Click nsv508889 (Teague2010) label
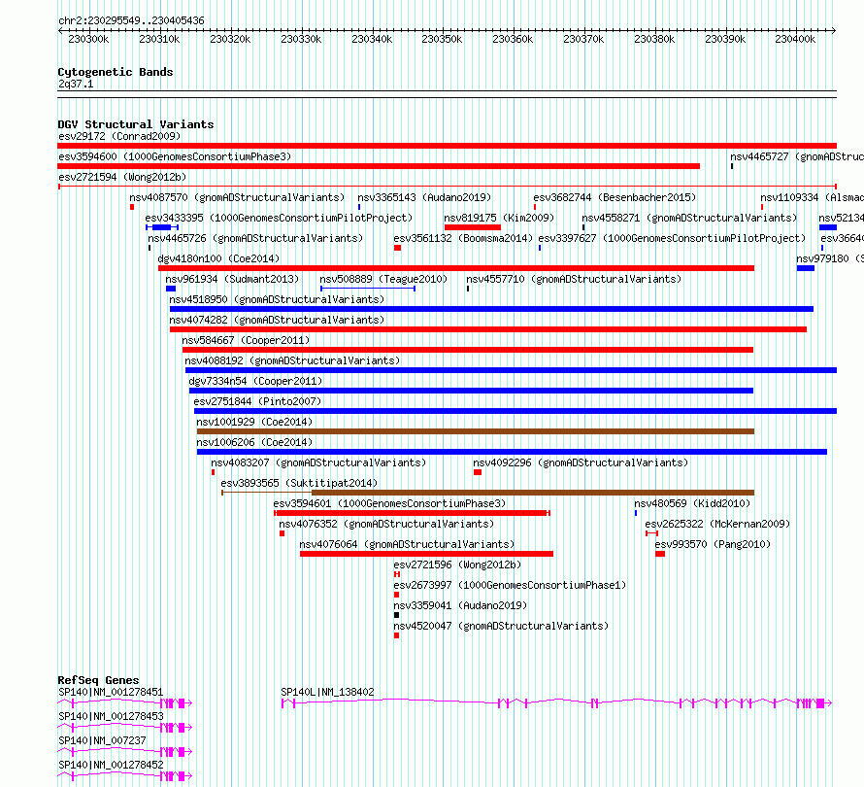The image size is (864, 787). coord(383,279)
